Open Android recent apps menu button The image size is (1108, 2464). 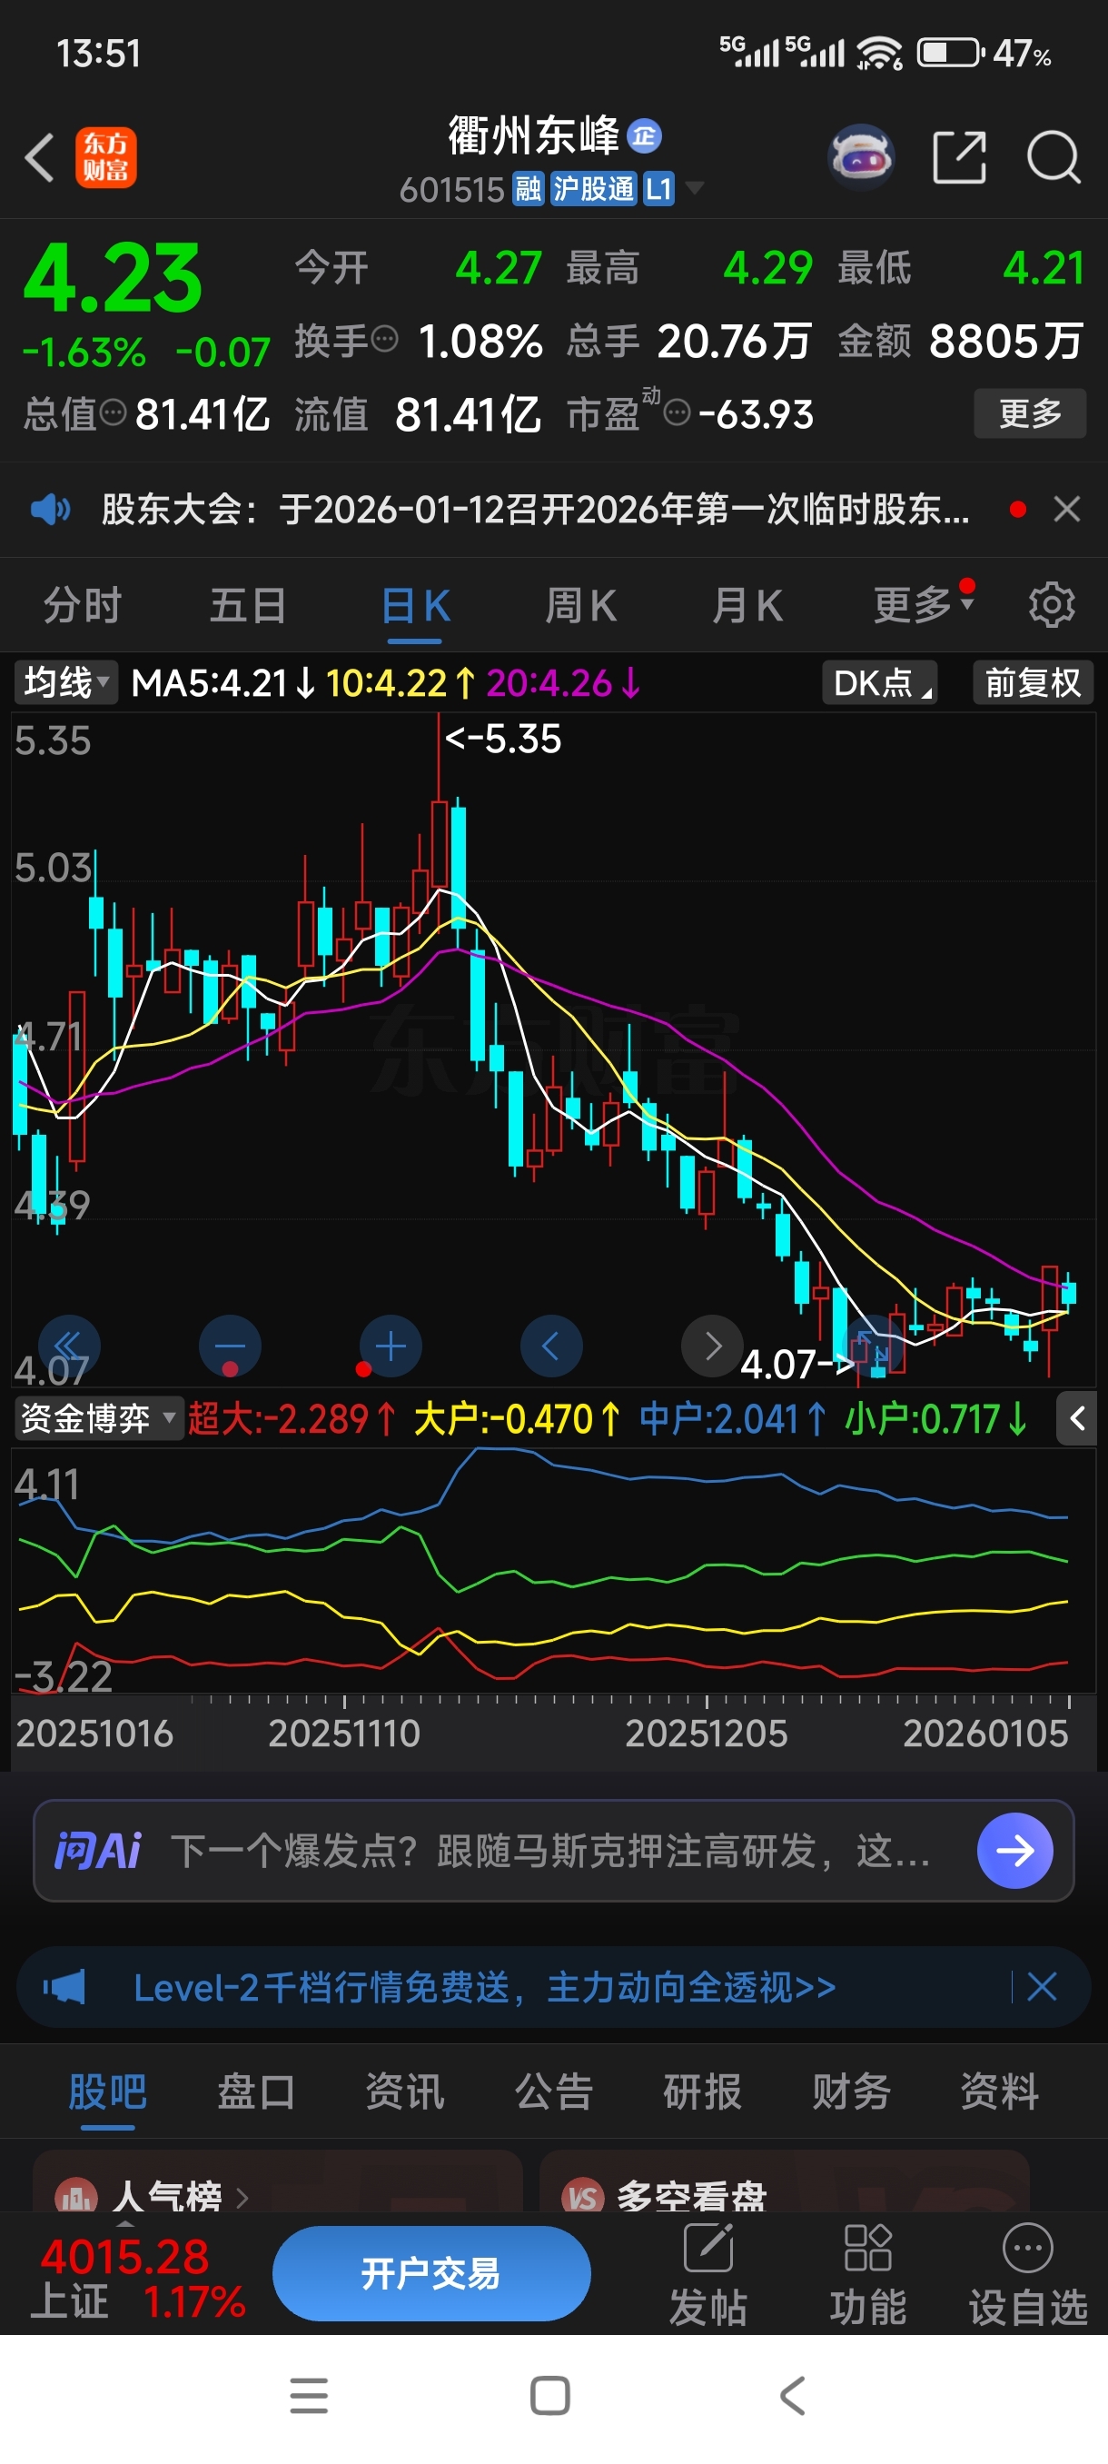coord(309,2396)
